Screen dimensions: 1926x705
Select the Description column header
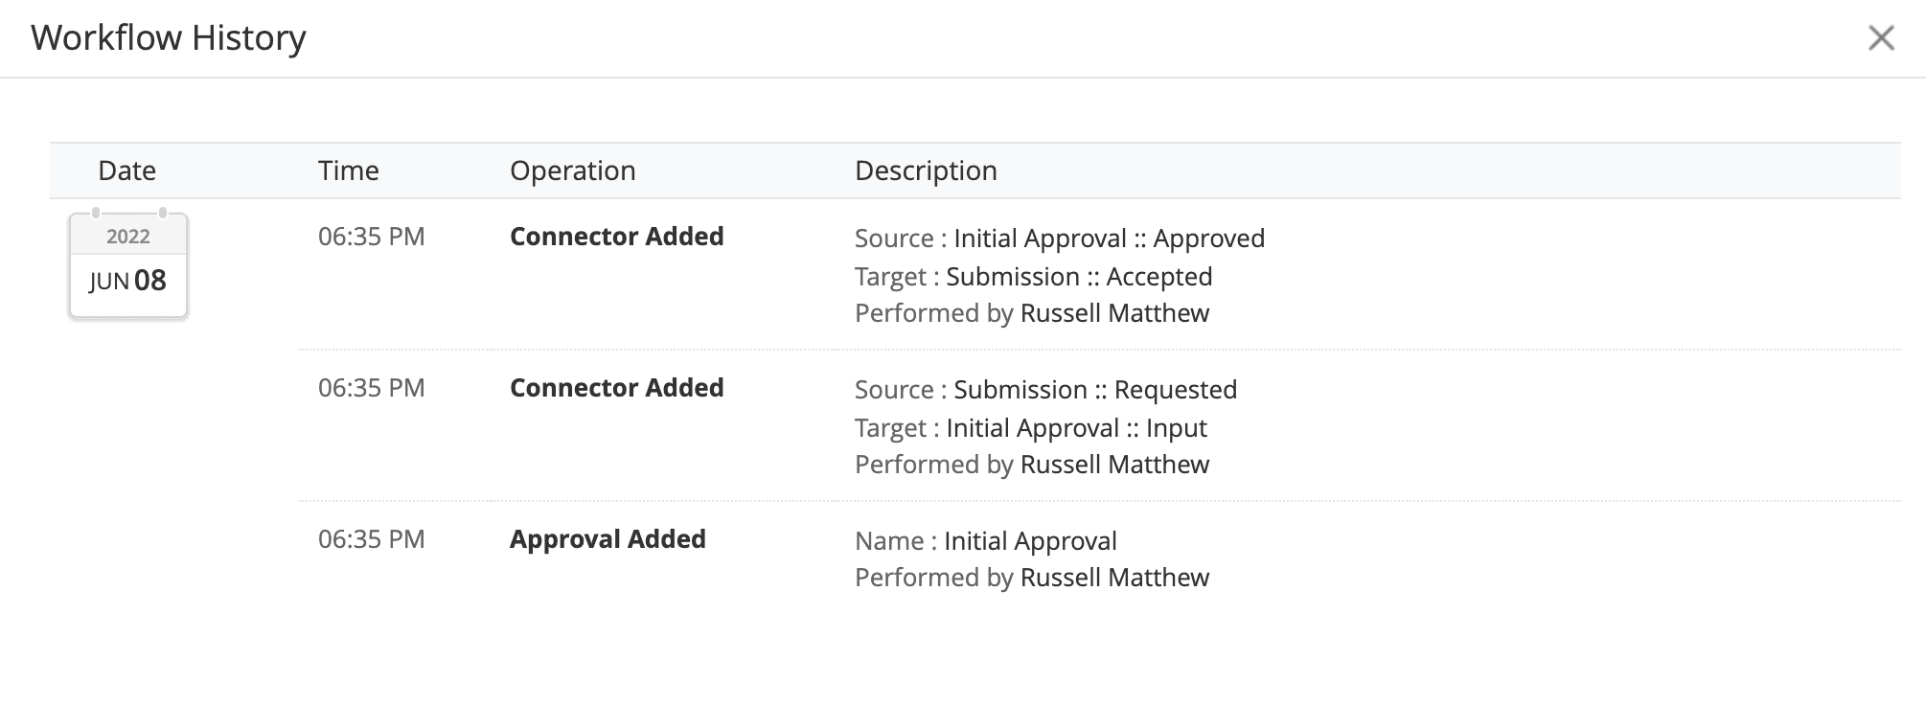point(925,171)
